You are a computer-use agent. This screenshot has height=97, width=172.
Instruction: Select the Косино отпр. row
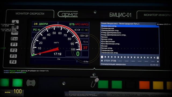[x=130, y=39]
